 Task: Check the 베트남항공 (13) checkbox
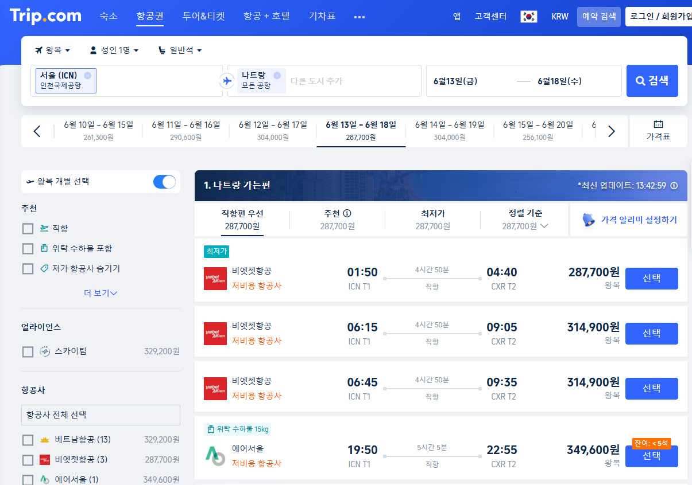click(x=28, y=440)
